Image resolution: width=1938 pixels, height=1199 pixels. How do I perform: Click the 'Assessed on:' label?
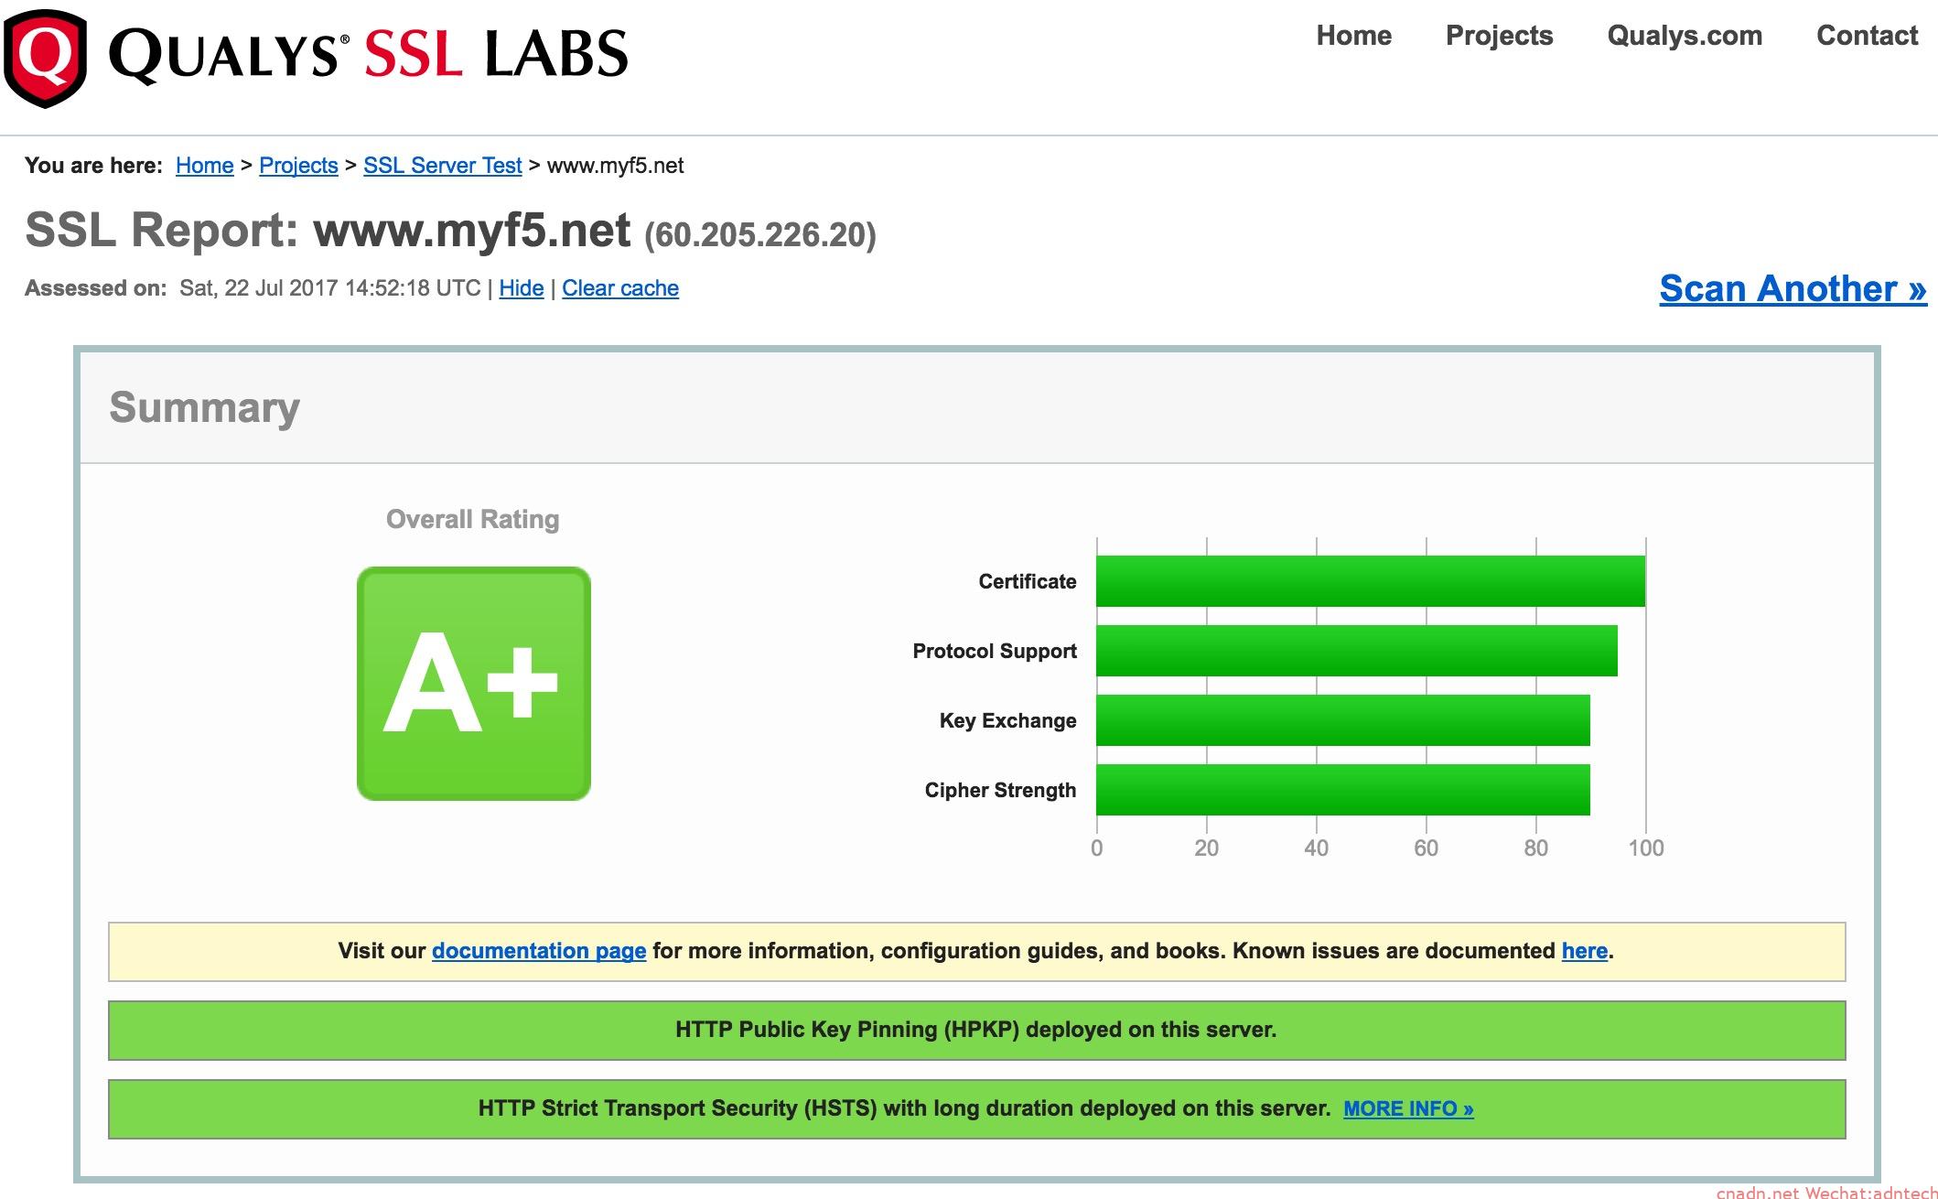point(96,288)
